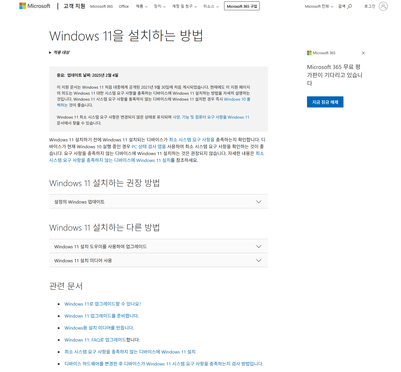The height and width of the screenshot is (372, 401).
Task: Go to Microsoft 365 nav item
Action: tap(101, 6)
